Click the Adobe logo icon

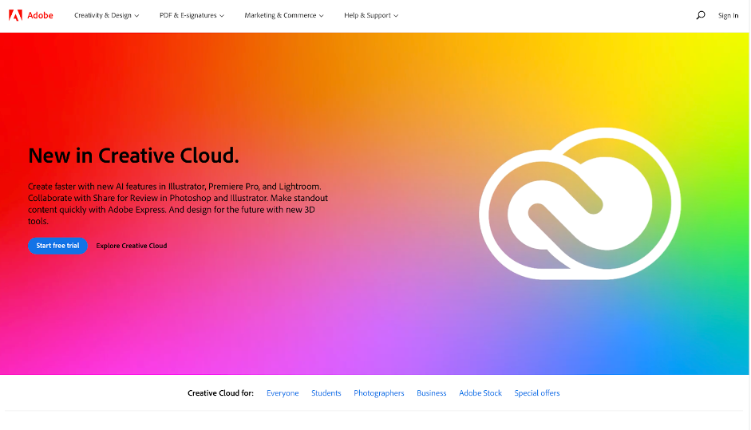click(x=15, y=15)
